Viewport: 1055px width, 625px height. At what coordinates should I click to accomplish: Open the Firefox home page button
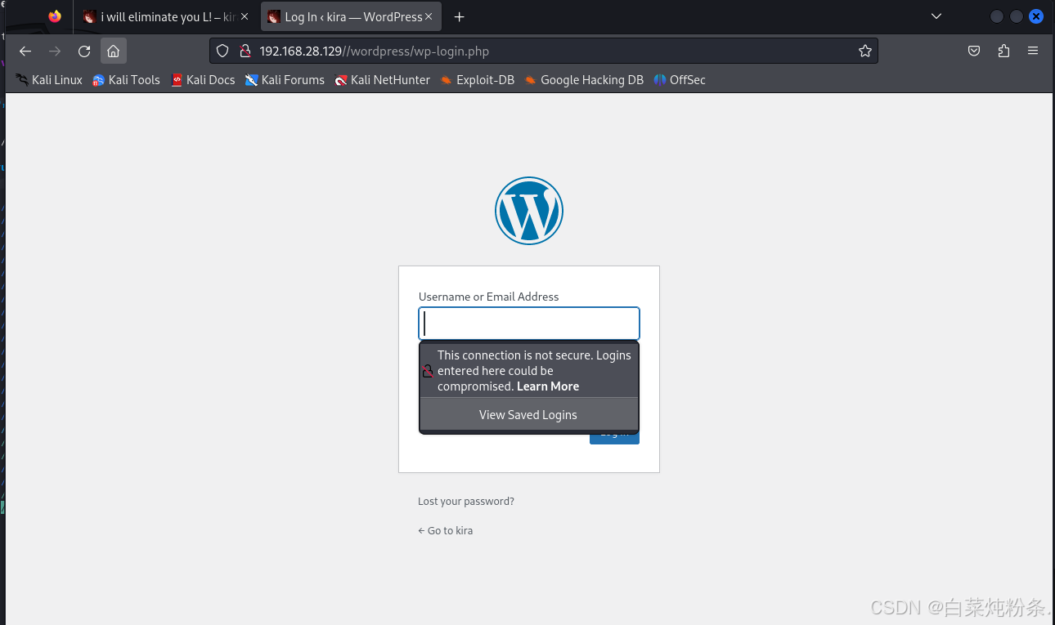[x=114, y=51]
